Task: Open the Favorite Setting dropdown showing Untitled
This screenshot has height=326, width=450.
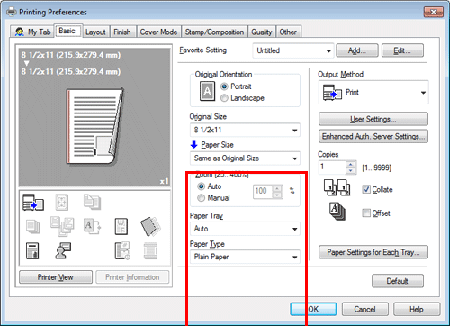Action: (293, 50)
